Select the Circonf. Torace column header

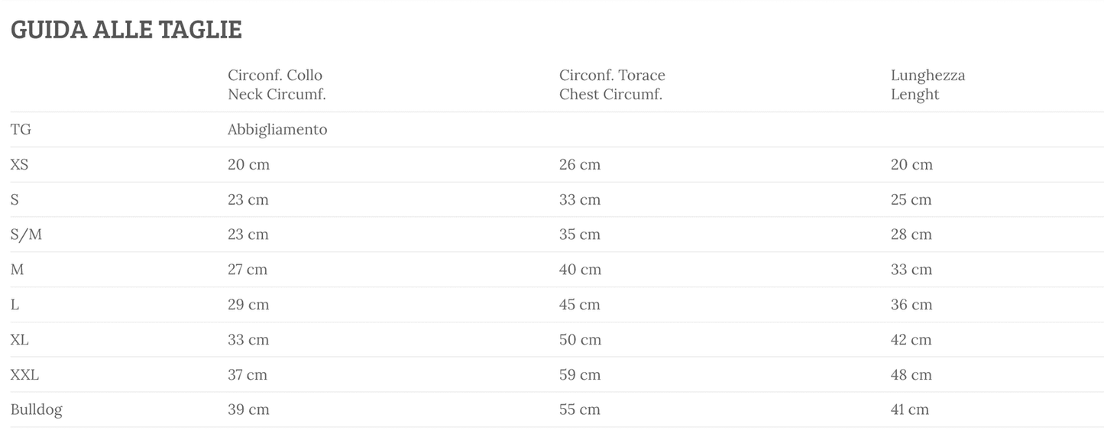[x=612, y=85]
